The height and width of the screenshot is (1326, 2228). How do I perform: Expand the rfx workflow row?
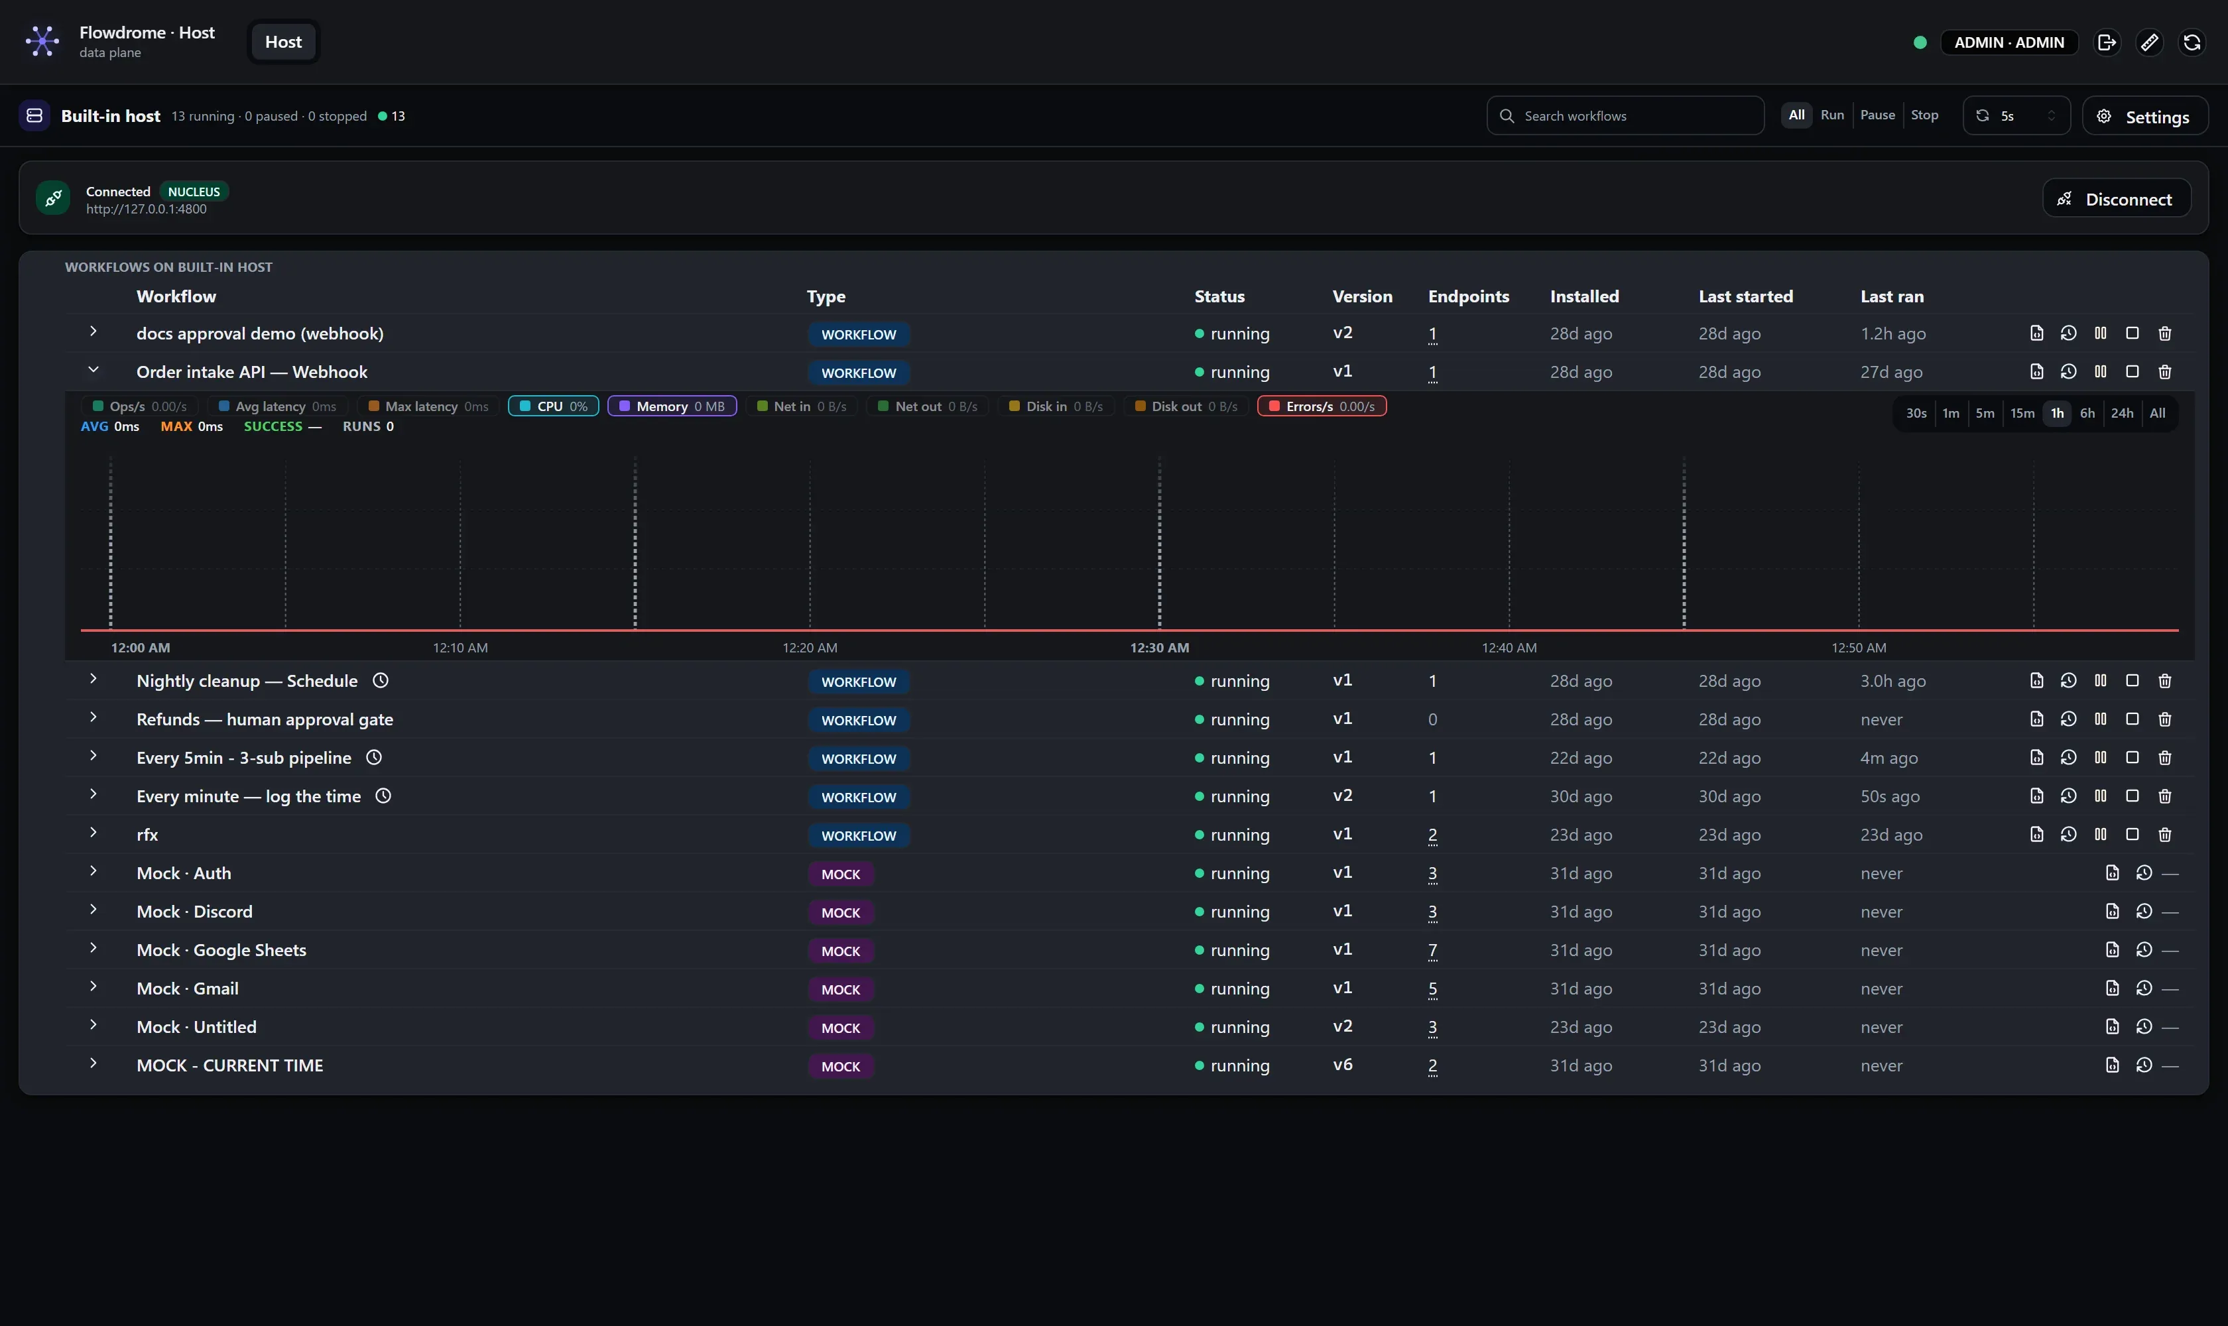point(93,833)
